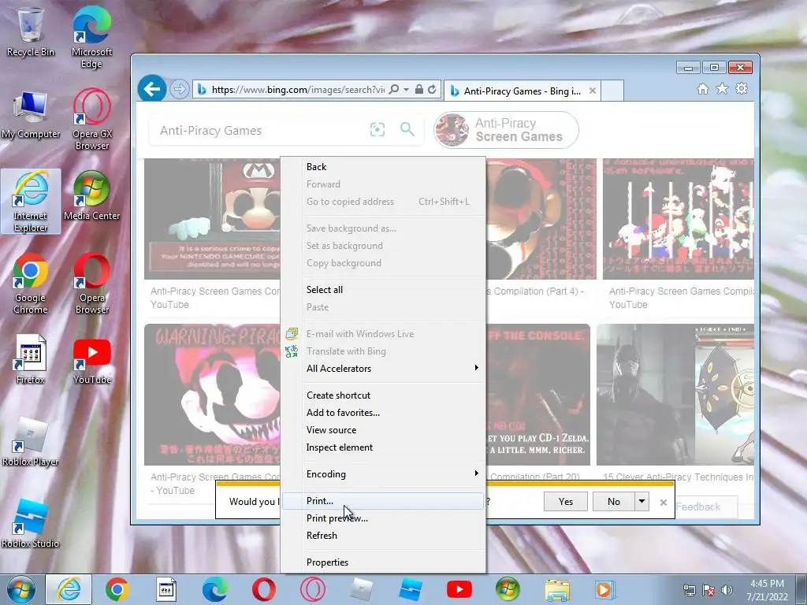Select the Google Chrome desktop icon
Image resolution: width=807 pixels, height=605 pixels.
coord(31,284)
